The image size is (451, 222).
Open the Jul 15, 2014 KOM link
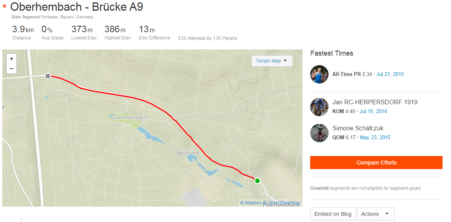pyautogui.click(x=373, y=111)
